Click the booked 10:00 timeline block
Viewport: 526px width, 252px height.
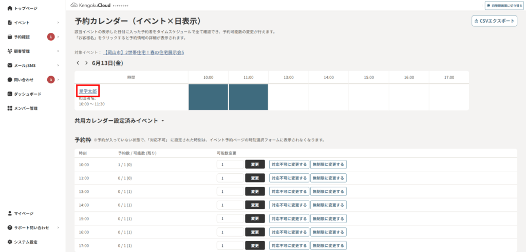(209, 97)
